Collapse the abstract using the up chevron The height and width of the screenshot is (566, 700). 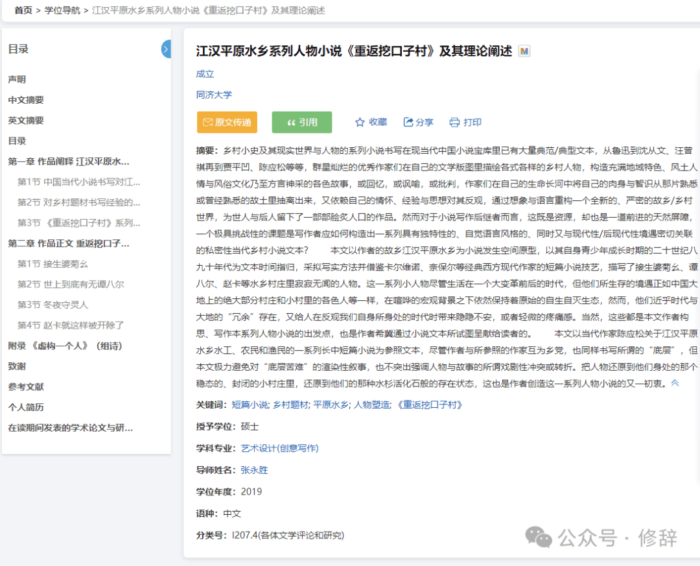[675, 383]
